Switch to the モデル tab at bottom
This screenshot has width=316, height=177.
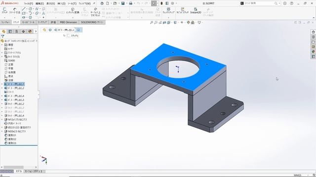click(19, 171)
